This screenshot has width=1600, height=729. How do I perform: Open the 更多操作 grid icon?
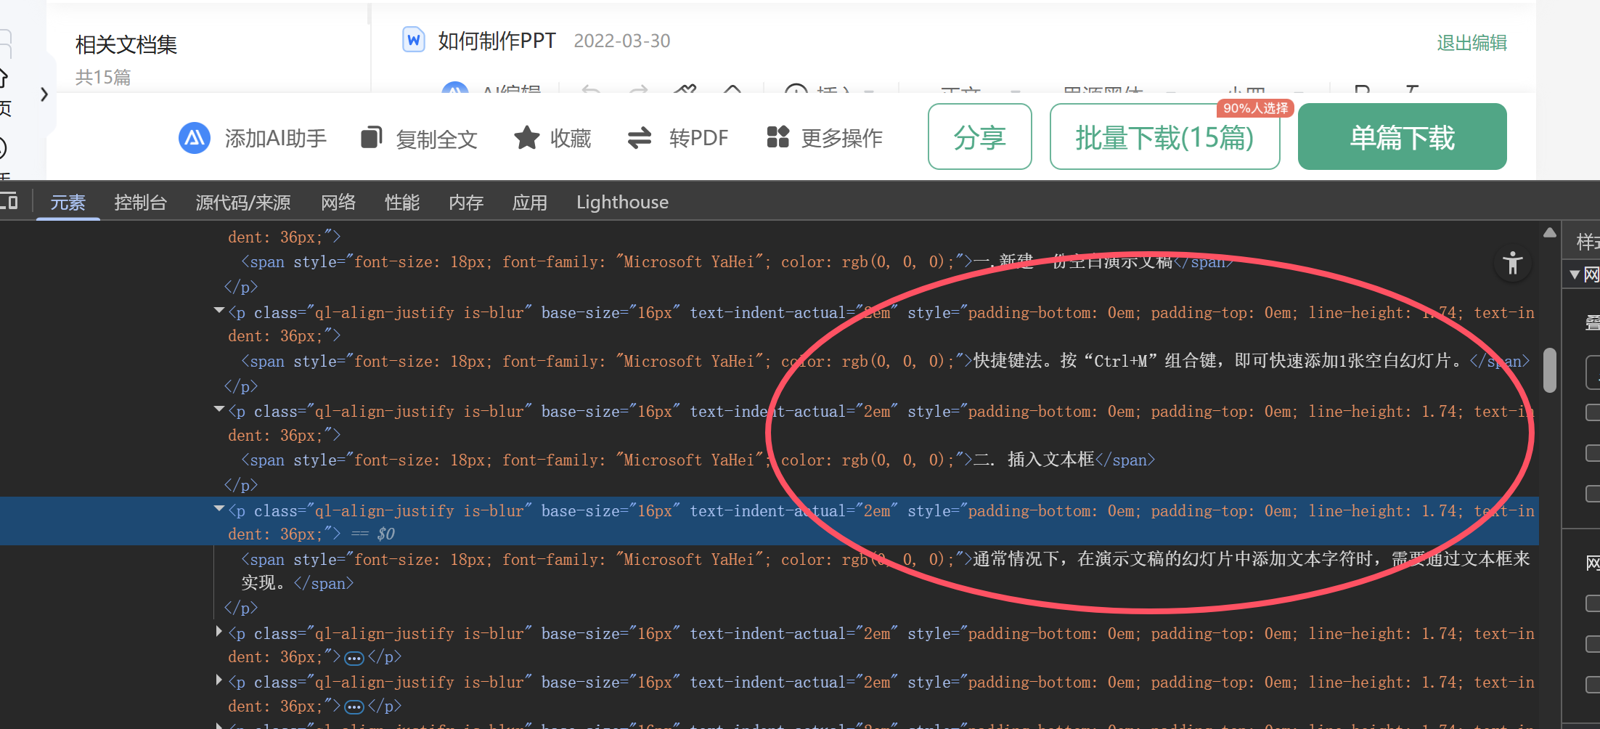click(x=777, y=137)
